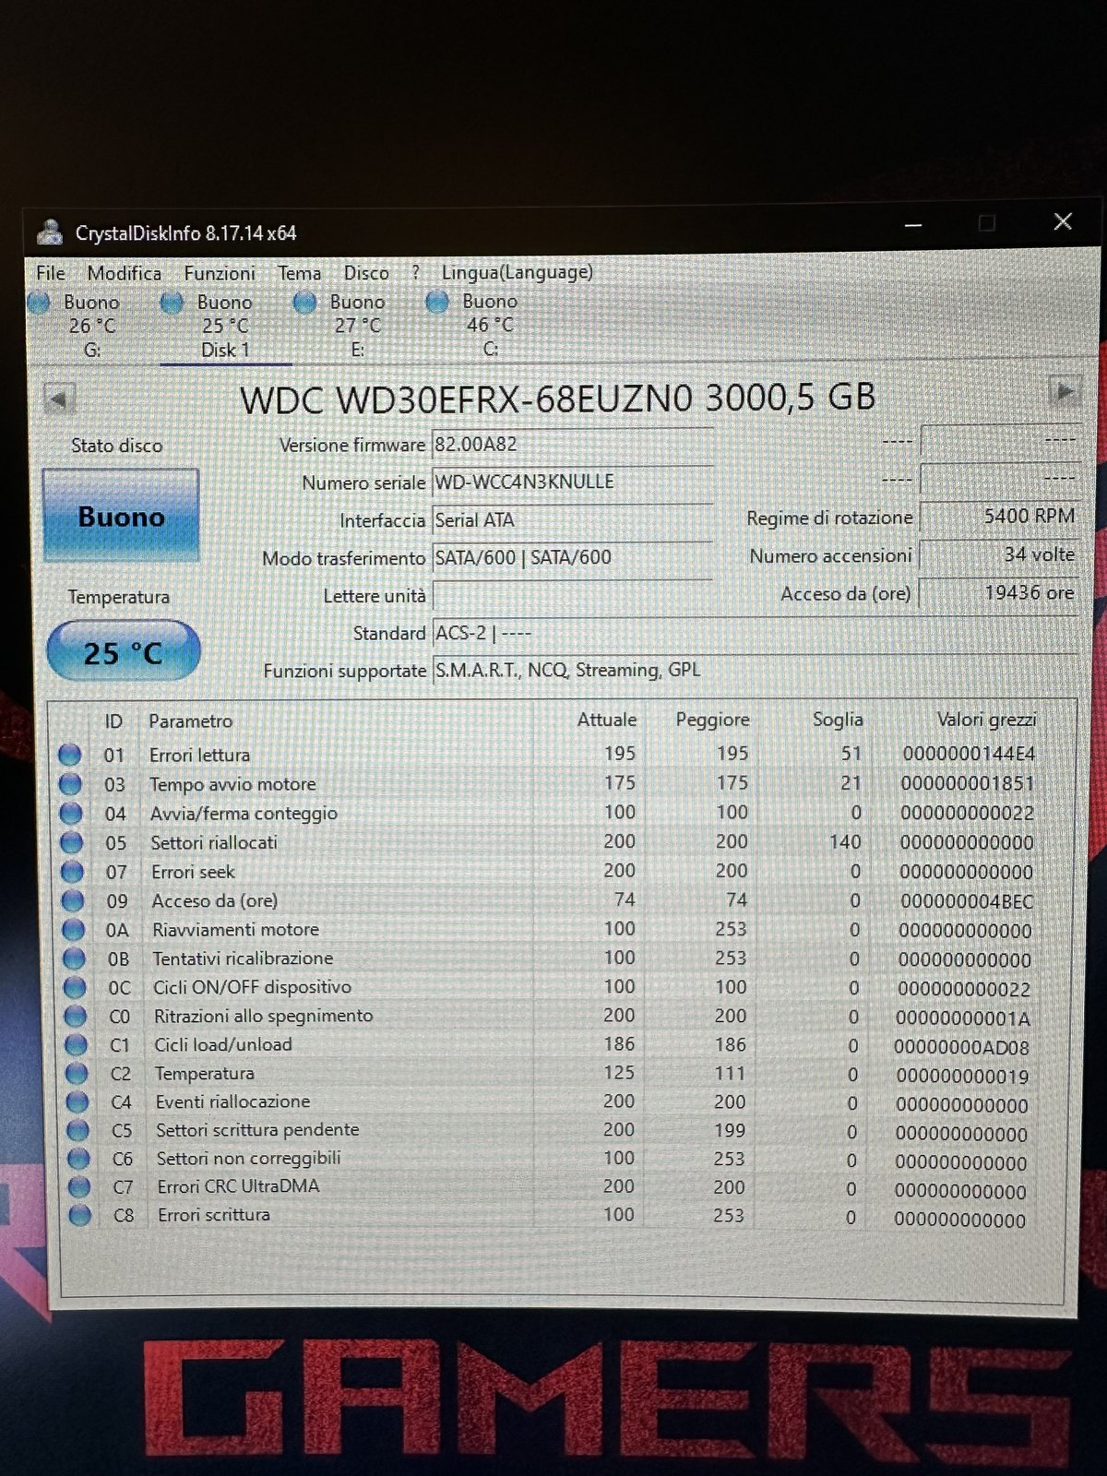The height and width of the screenshot is (1476, 1107).
Task: Select raw value 000000004BEC
Action: 966,901
